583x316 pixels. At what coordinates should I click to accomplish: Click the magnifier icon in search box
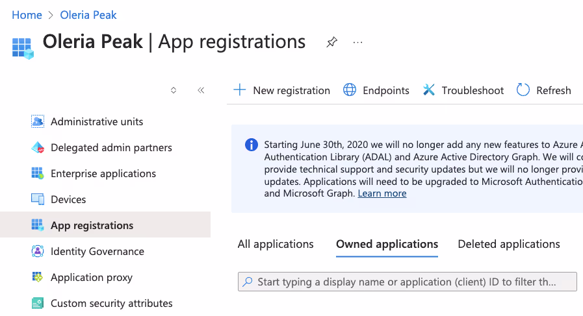248,282
